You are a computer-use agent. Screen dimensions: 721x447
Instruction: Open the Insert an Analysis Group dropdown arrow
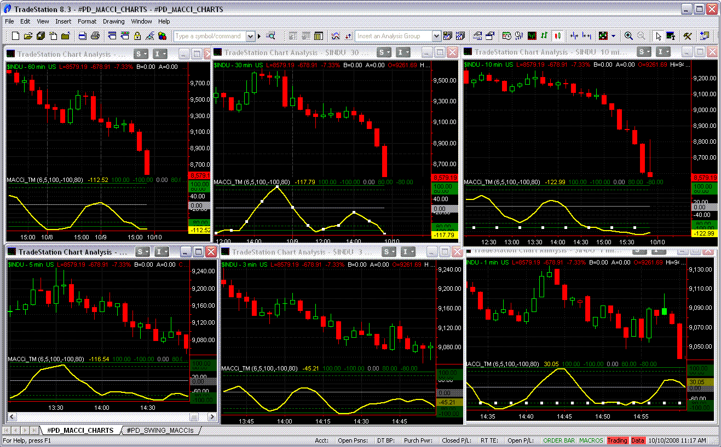(436, 36)
